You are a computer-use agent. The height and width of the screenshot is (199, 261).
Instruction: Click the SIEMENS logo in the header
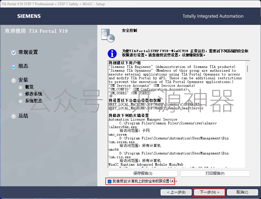point(29,16)
